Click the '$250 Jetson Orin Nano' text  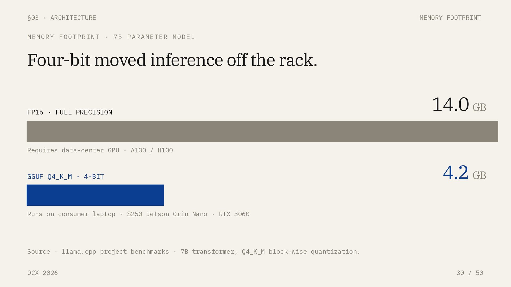tap(167, 214)
